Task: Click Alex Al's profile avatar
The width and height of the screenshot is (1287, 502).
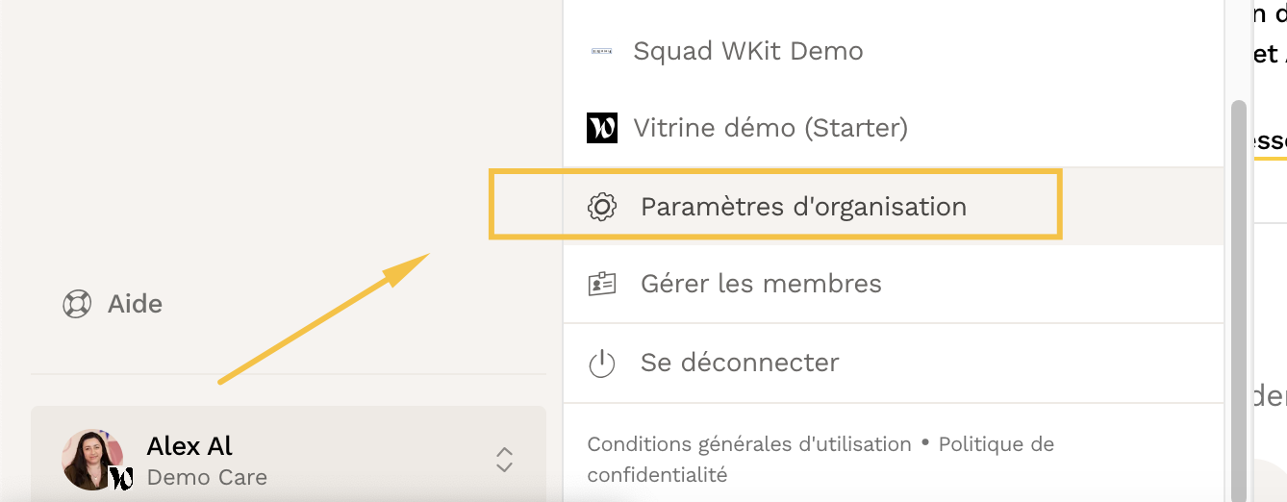Action: click(x=91, y=458)
